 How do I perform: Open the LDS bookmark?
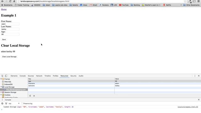pos(114,5)
